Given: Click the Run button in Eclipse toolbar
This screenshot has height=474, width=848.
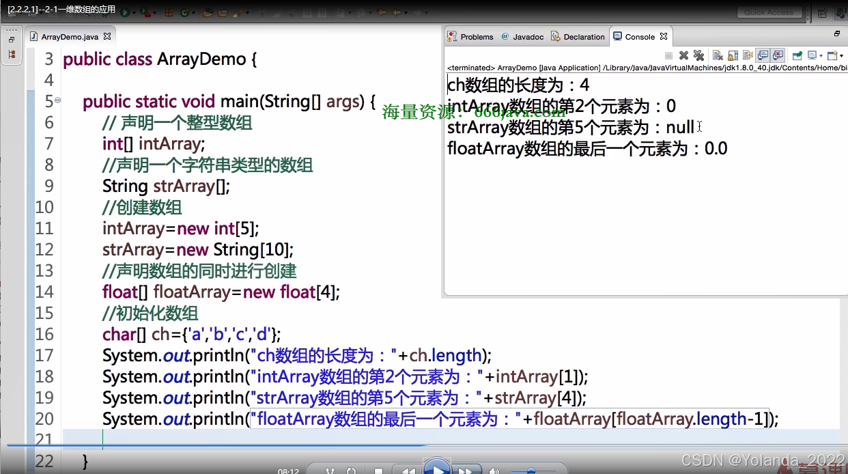Looking at the screenshot, I should point(126,12).
